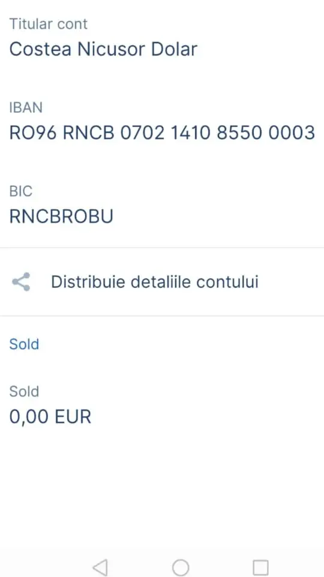Click the Titular cont label
The image size is (324, 577).
point(49,24)
